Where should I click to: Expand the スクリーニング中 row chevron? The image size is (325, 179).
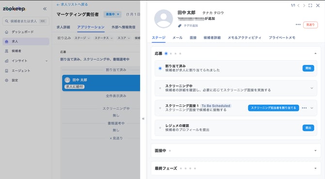[312, 88]
